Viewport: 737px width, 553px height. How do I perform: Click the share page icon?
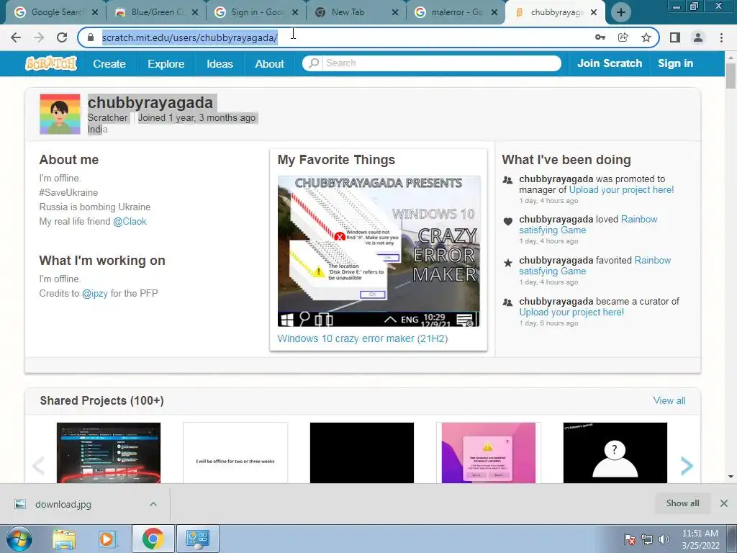623,37
